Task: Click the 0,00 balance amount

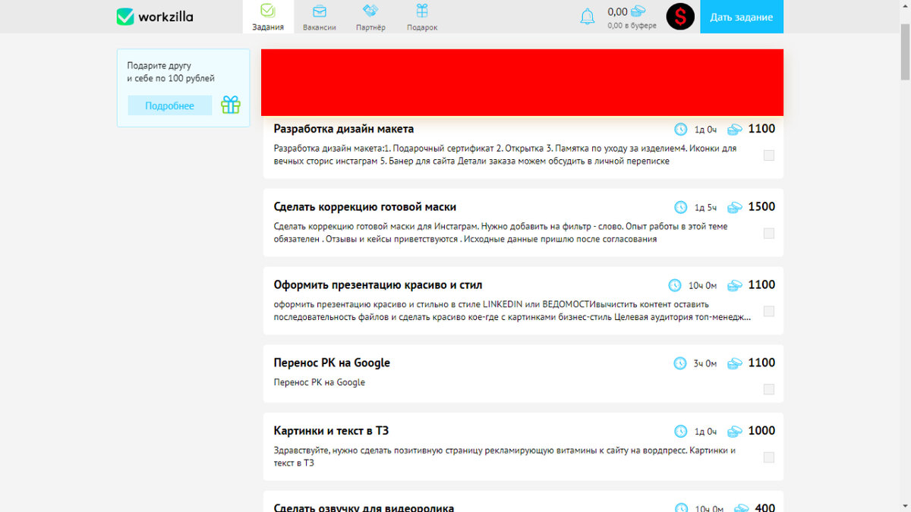Action: [x=618, y=11]
